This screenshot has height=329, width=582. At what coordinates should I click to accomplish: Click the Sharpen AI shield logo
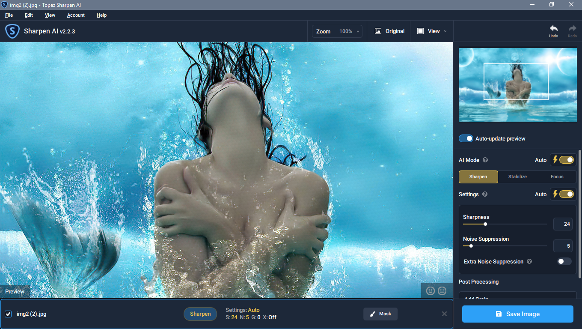click(x=12, y=31)
